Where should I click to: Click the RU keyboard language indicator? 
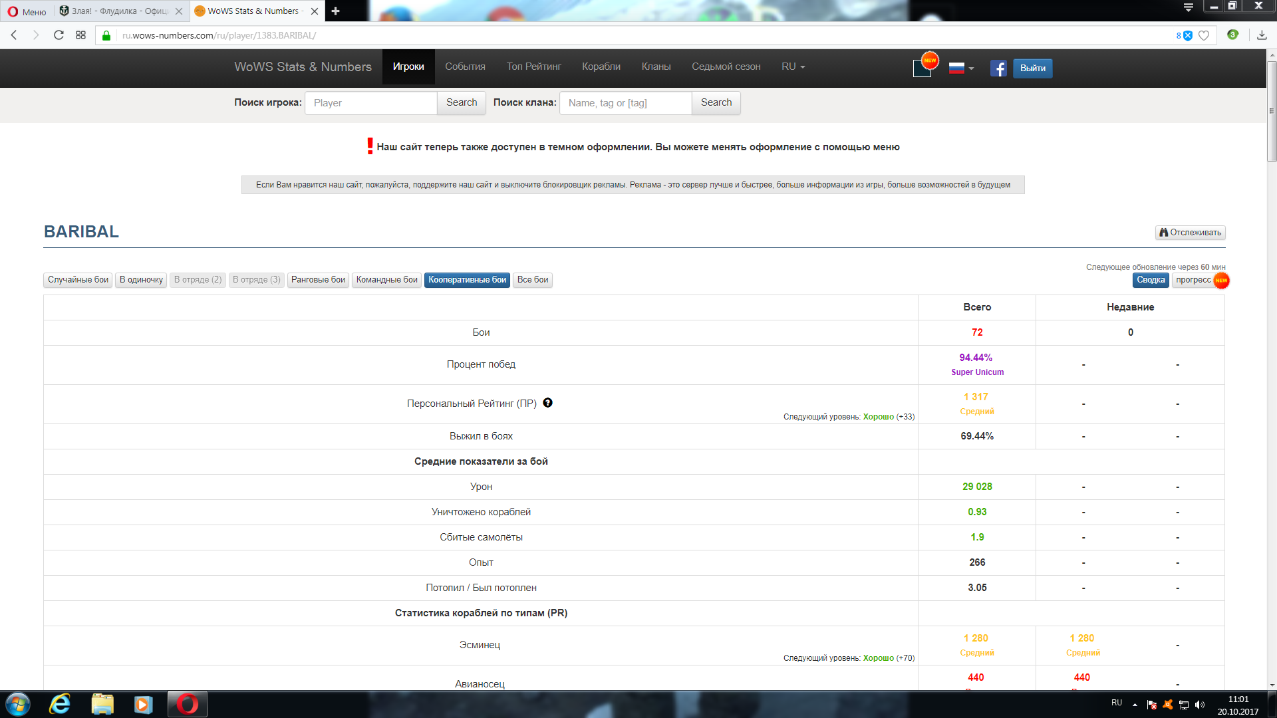pos(1117,703)
